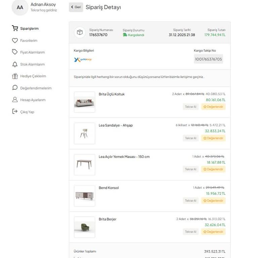This screenshot has height=258, width=258.
Task: Rate Bend Konsol with Değerlendir
Action: click(213, 201)
